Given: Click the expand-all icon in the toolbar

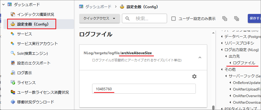Looking at the screenshot, I should pos(236,18).
